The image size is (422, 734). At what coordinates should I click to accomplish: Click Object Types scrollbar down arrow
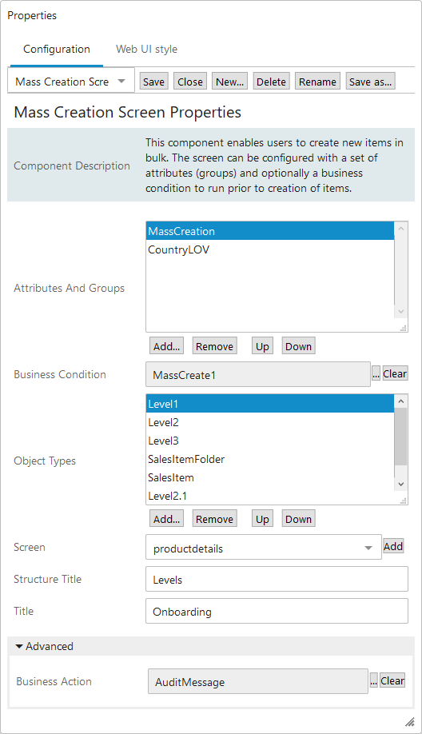pyautogui.click(x=401, y=484)
